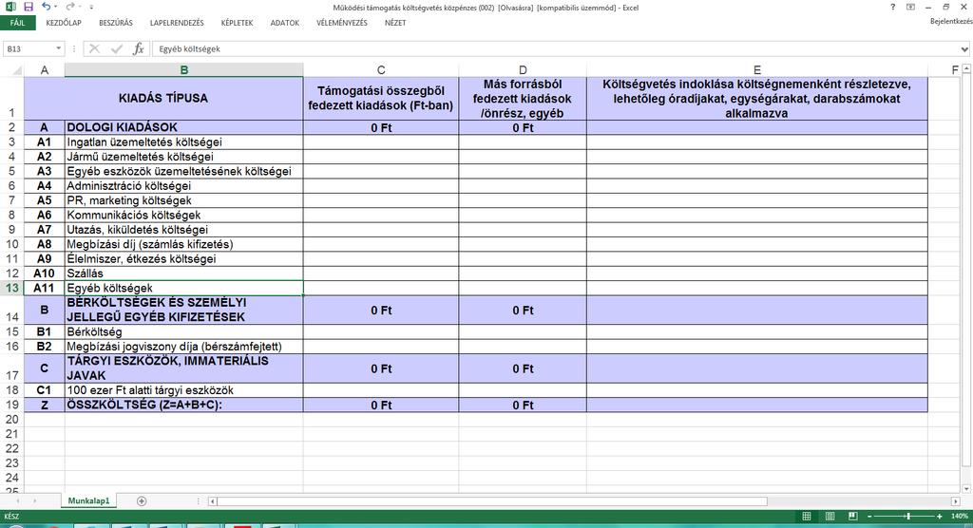973x528 pixels.
Task: Click the formula bar text Egyéb költségek
Action: [189, 48]
